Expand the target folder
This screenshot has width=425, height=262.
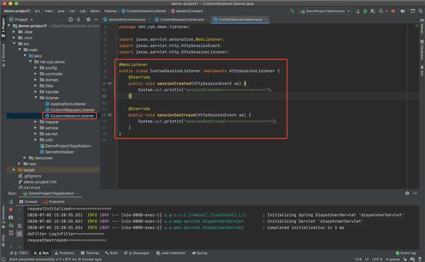tap(14, 170)
